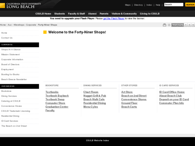Image resolution: width=195 pixels, height=146 pixels.
Task: Open Visitors & Community navigation item
Action: [x=124, y=14]
